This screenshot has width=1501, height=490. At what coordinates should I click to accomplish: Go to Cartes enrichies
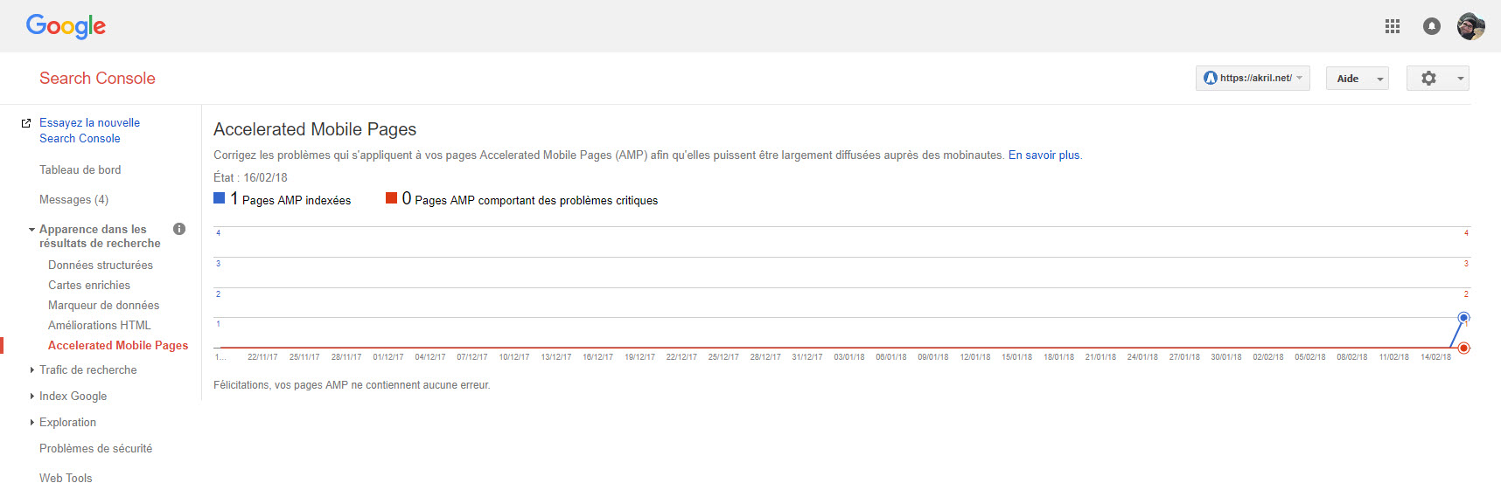coord(89,285)
